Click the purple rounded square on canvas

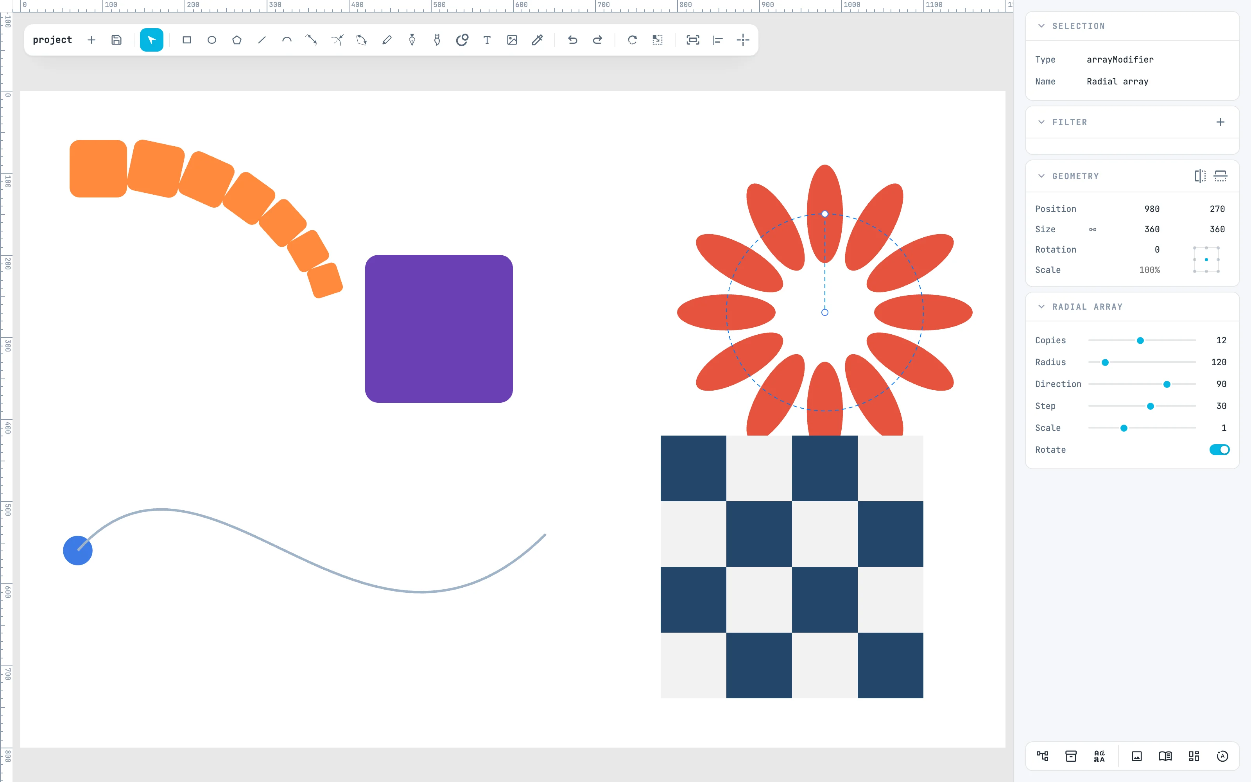(439, 329)
